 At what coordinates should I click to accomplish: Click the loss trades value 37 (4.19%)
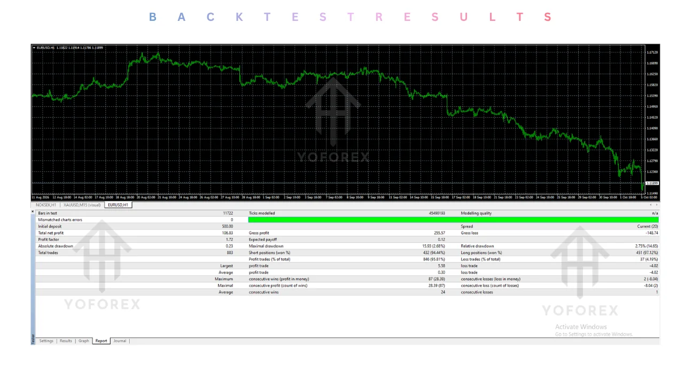[649, 259]
